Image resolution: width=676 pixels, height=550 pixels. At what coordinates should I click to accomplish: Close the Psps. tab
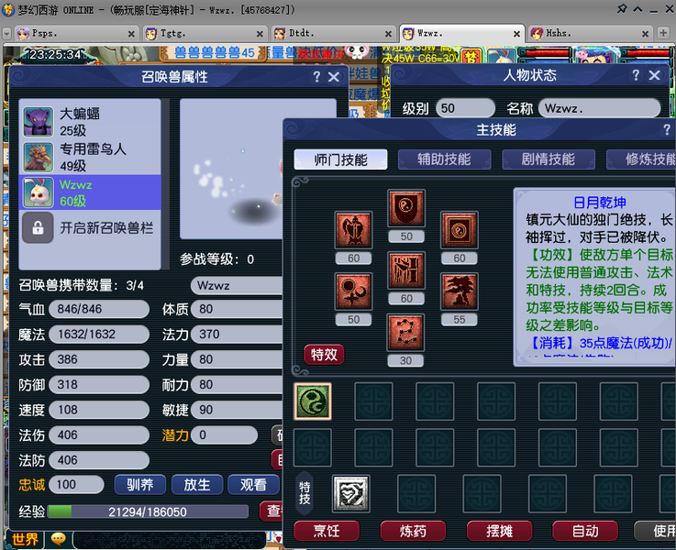131,34
